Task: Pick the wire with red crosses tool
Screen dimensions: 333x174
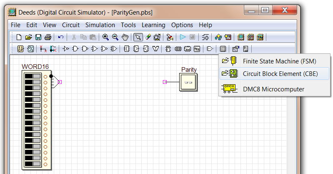Action: click(43, 49)
